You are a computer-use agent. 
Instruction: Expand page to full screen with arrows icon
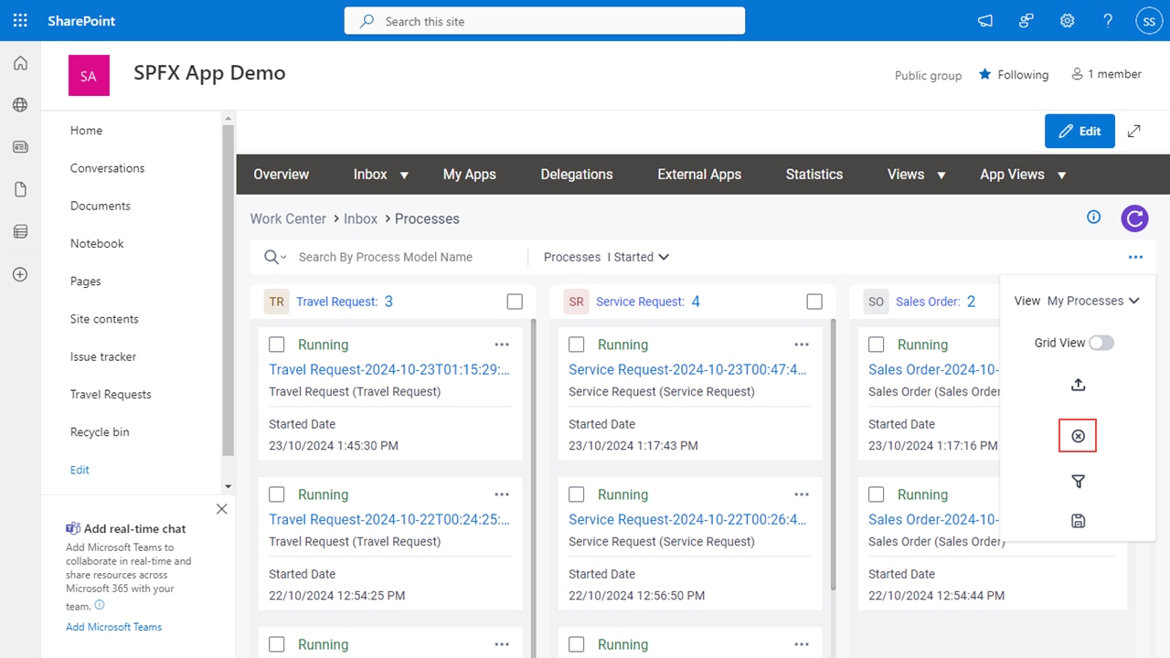pyautogui.click(x=1133, y=131)
